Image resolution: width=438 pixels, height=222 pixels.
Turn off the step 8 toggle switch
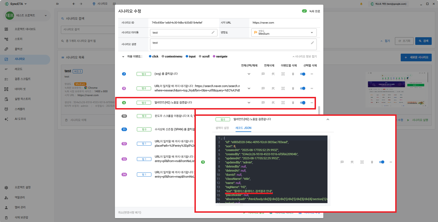pyautogui.click(x=303, y=88)
